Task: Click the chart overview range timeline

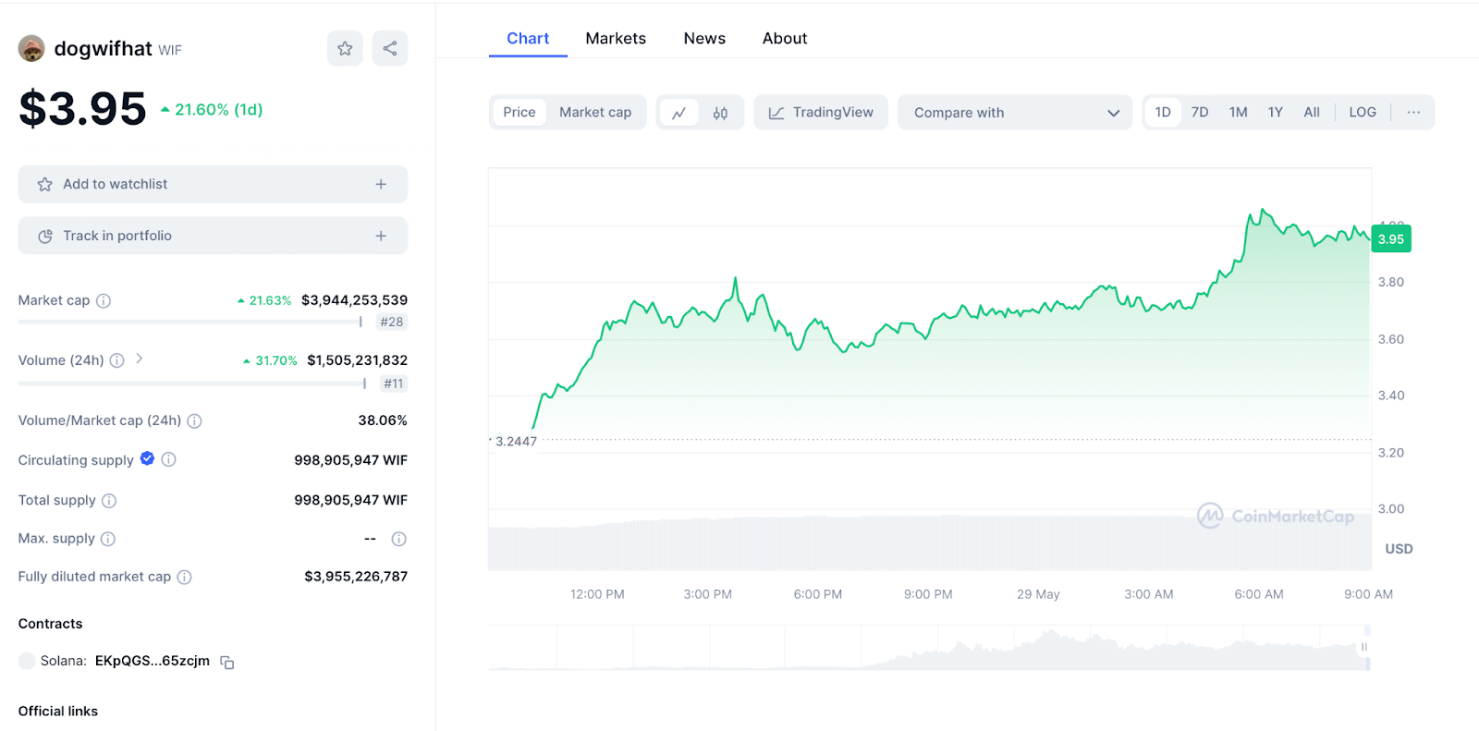Action: (x=929, y=647)
